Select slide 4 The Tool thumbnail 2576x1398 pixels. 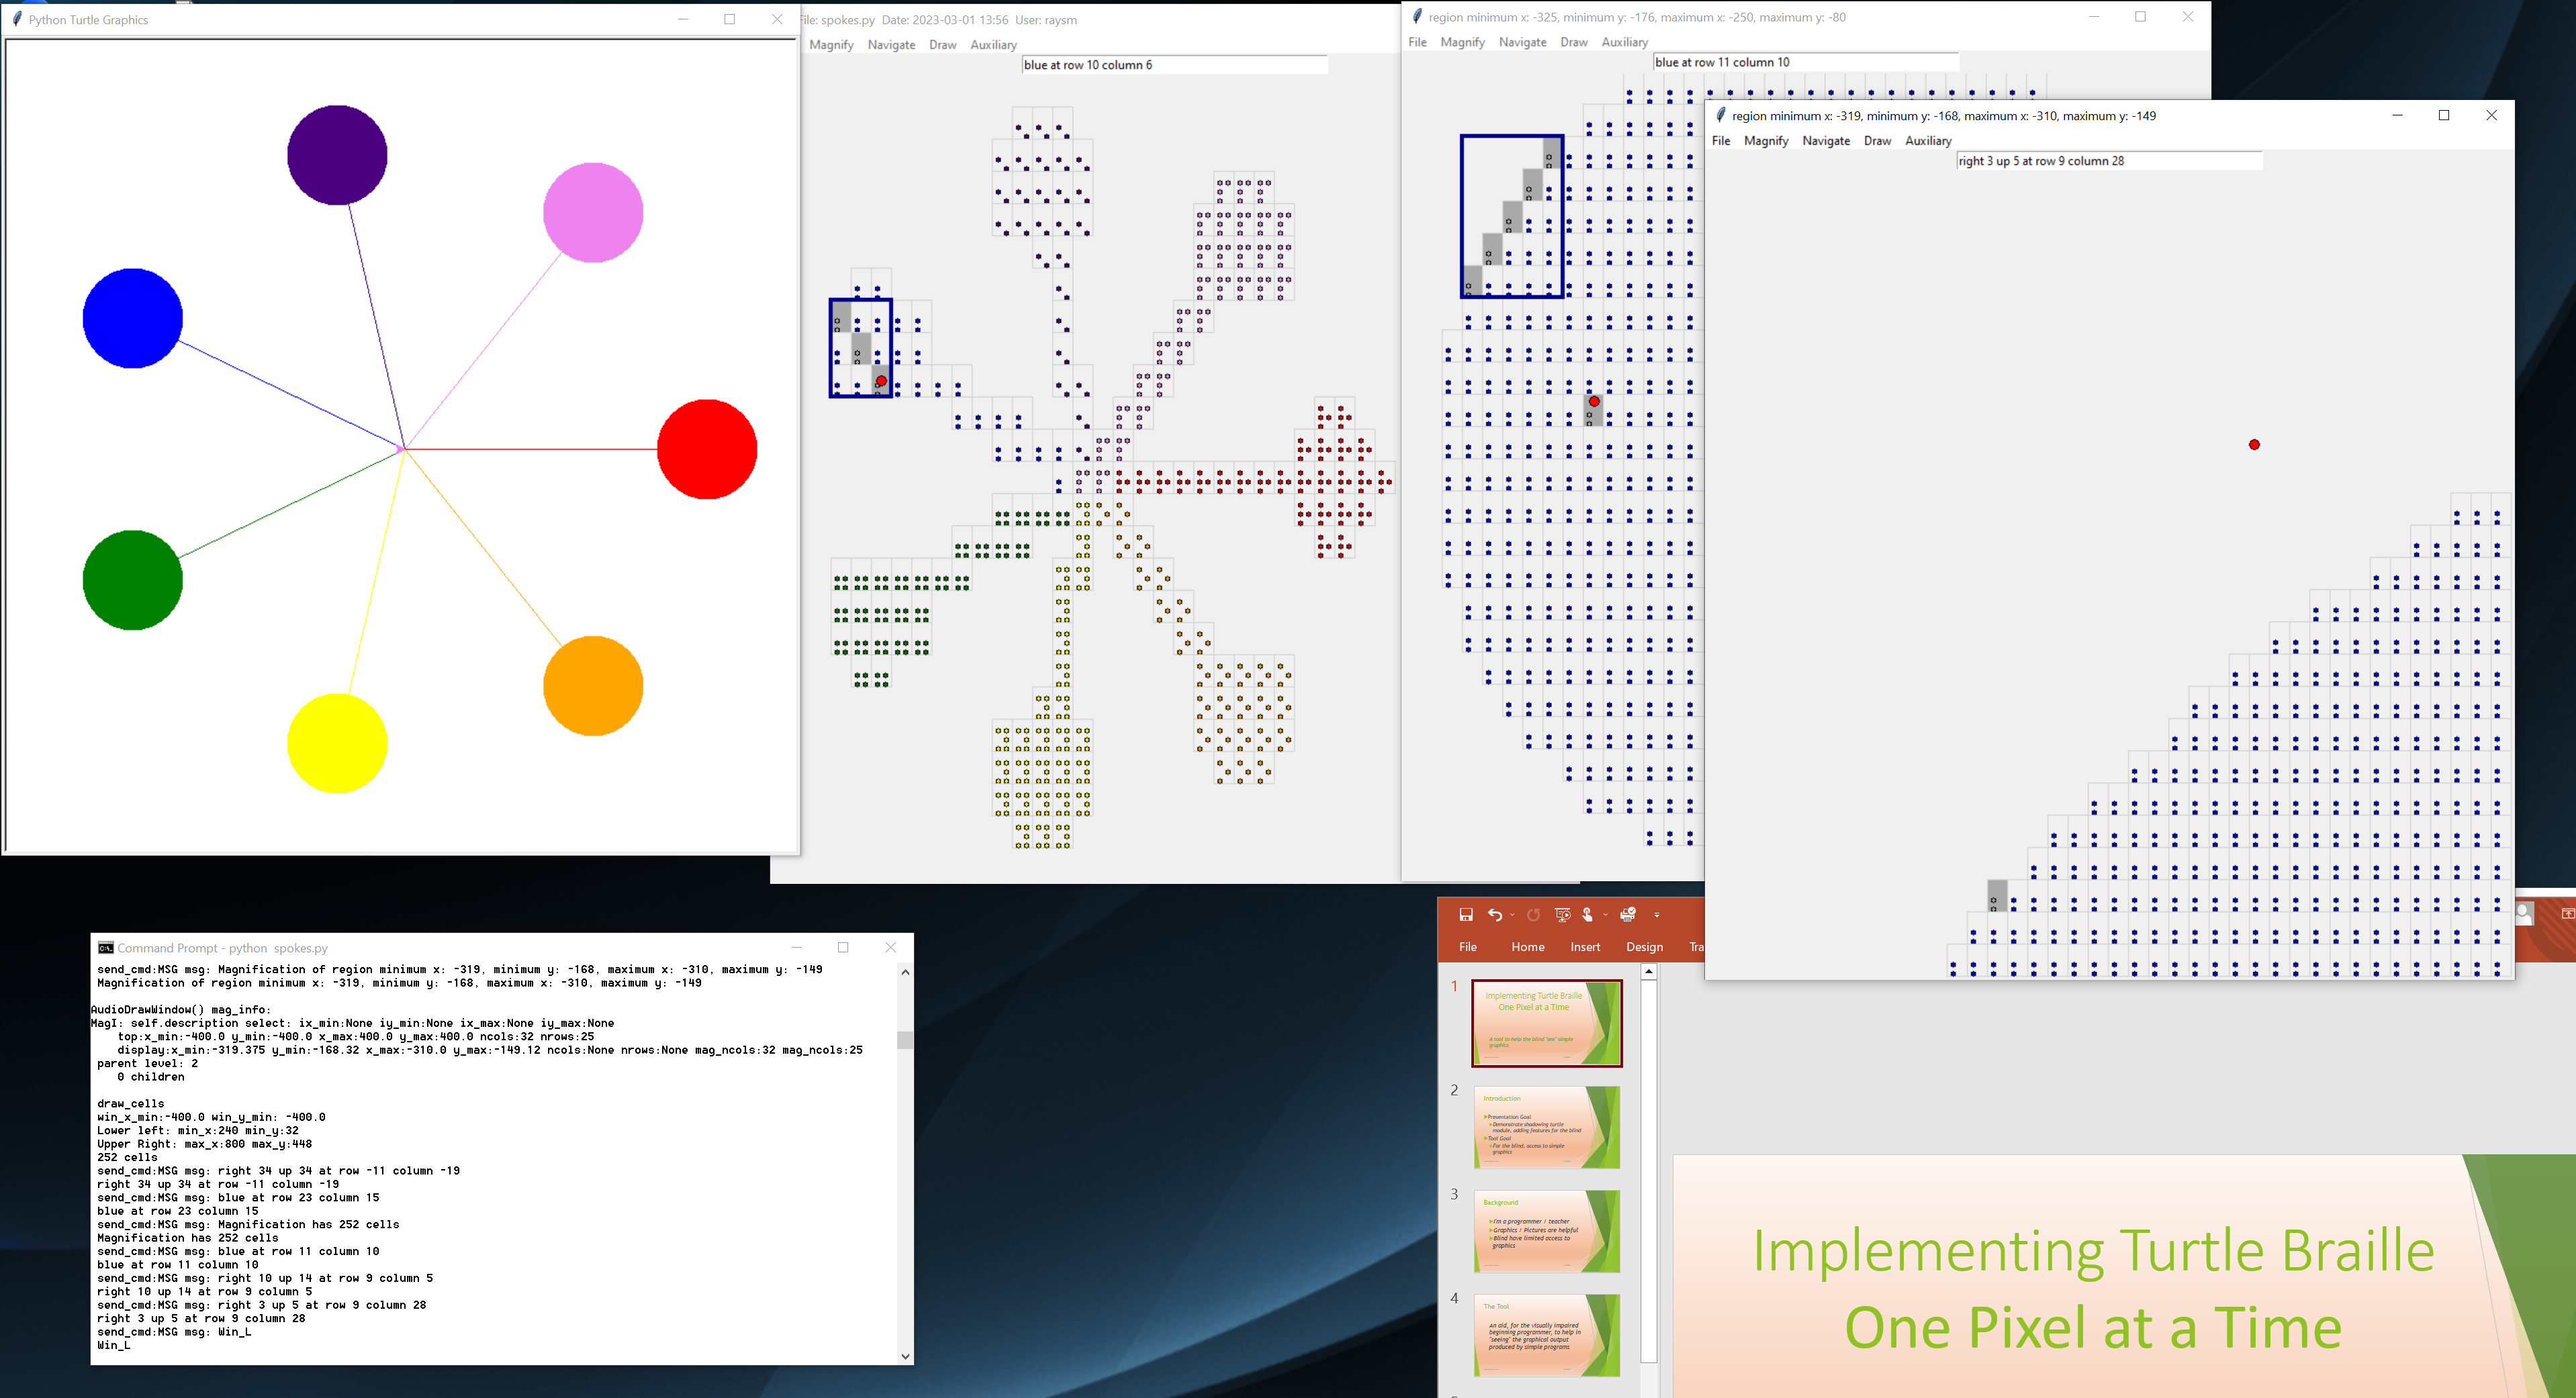click(x=1546, y=1335)
